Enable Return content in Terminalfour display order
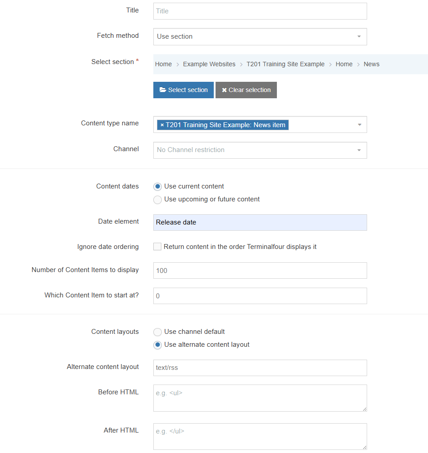This screenshot has width=428, height=453. (x=157, y=246)
